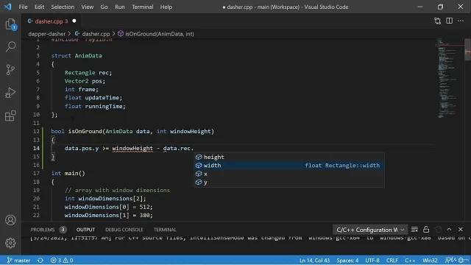Click the isOnGround breadcrumb symbol
Image resolution: width=471 pixels, height=265 pixels.
(x=156, y=34)
